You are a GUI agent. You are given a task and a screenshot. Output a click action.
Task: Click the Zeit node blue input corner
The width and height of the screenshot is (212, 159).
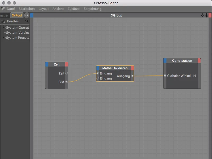pyautogui.click(x=47, y=64)
